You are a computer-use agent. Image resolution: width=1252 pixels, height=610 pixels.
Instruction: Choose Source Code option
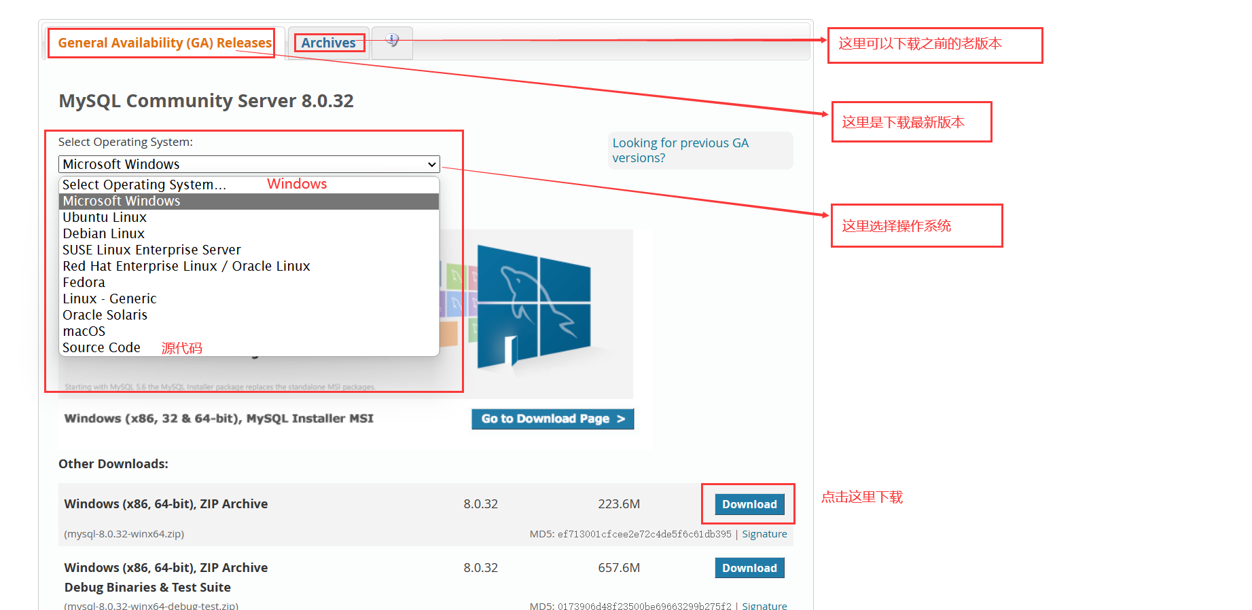pos(249,347)
